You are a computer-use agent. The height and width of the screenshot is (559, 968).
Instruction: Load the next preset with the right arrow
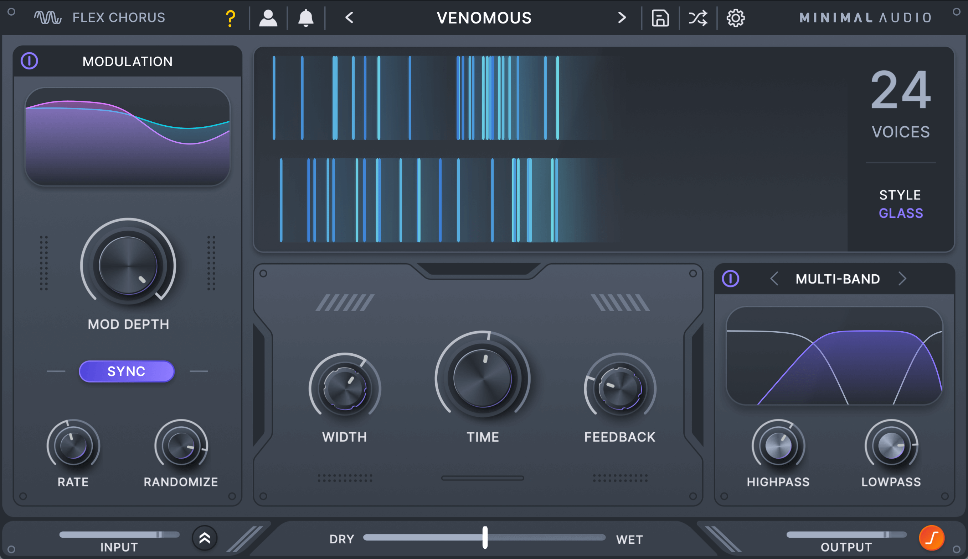coord(622,17)
